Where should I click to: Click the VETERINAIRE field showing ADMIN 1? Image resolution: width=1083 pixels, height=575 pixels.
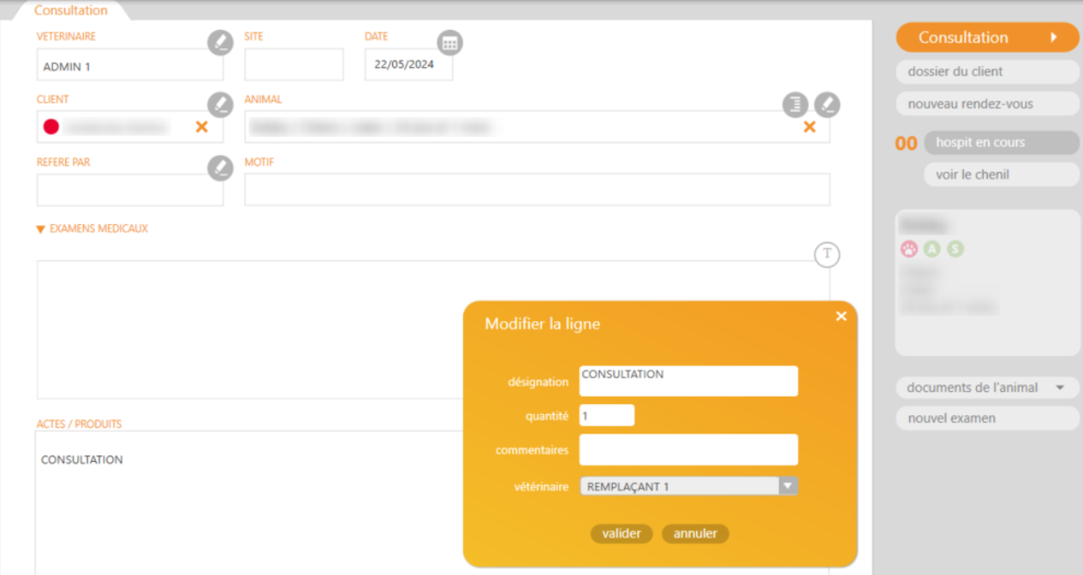(x=130, y=65)
